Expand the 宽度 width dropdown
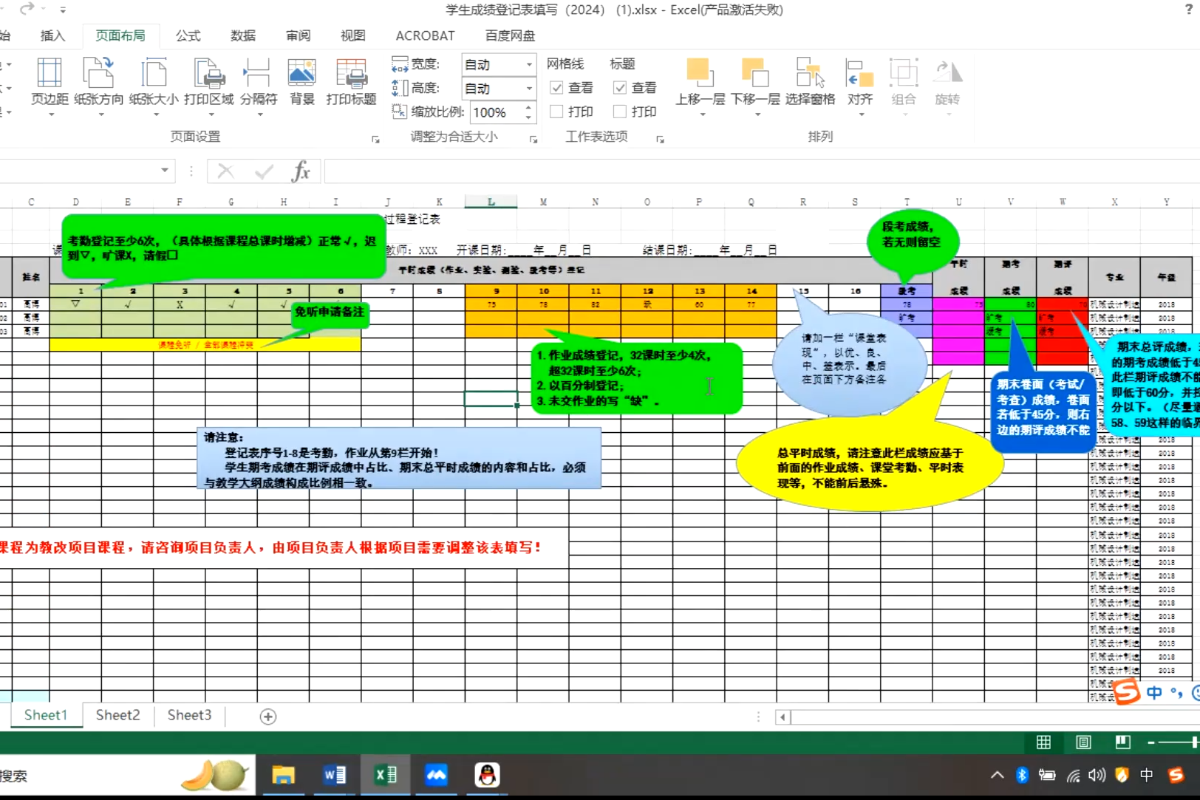The height and width of the screenshot is (800, 1200). point(528,65)
